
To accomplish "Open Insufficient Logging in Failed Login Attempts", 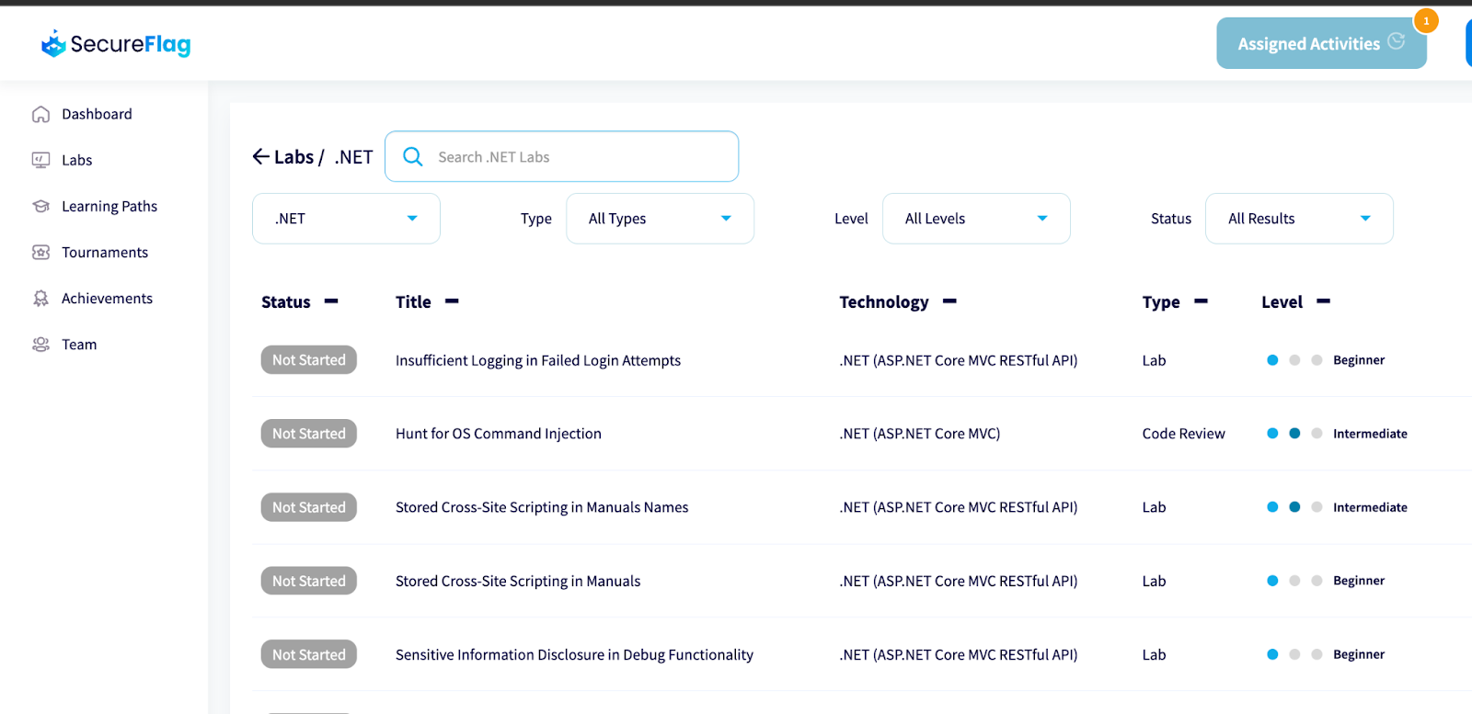I will click(537, 360).
